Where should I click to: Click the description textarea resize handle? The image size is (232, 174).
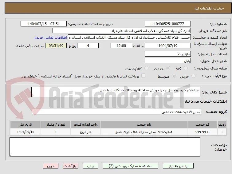[33, 96]
